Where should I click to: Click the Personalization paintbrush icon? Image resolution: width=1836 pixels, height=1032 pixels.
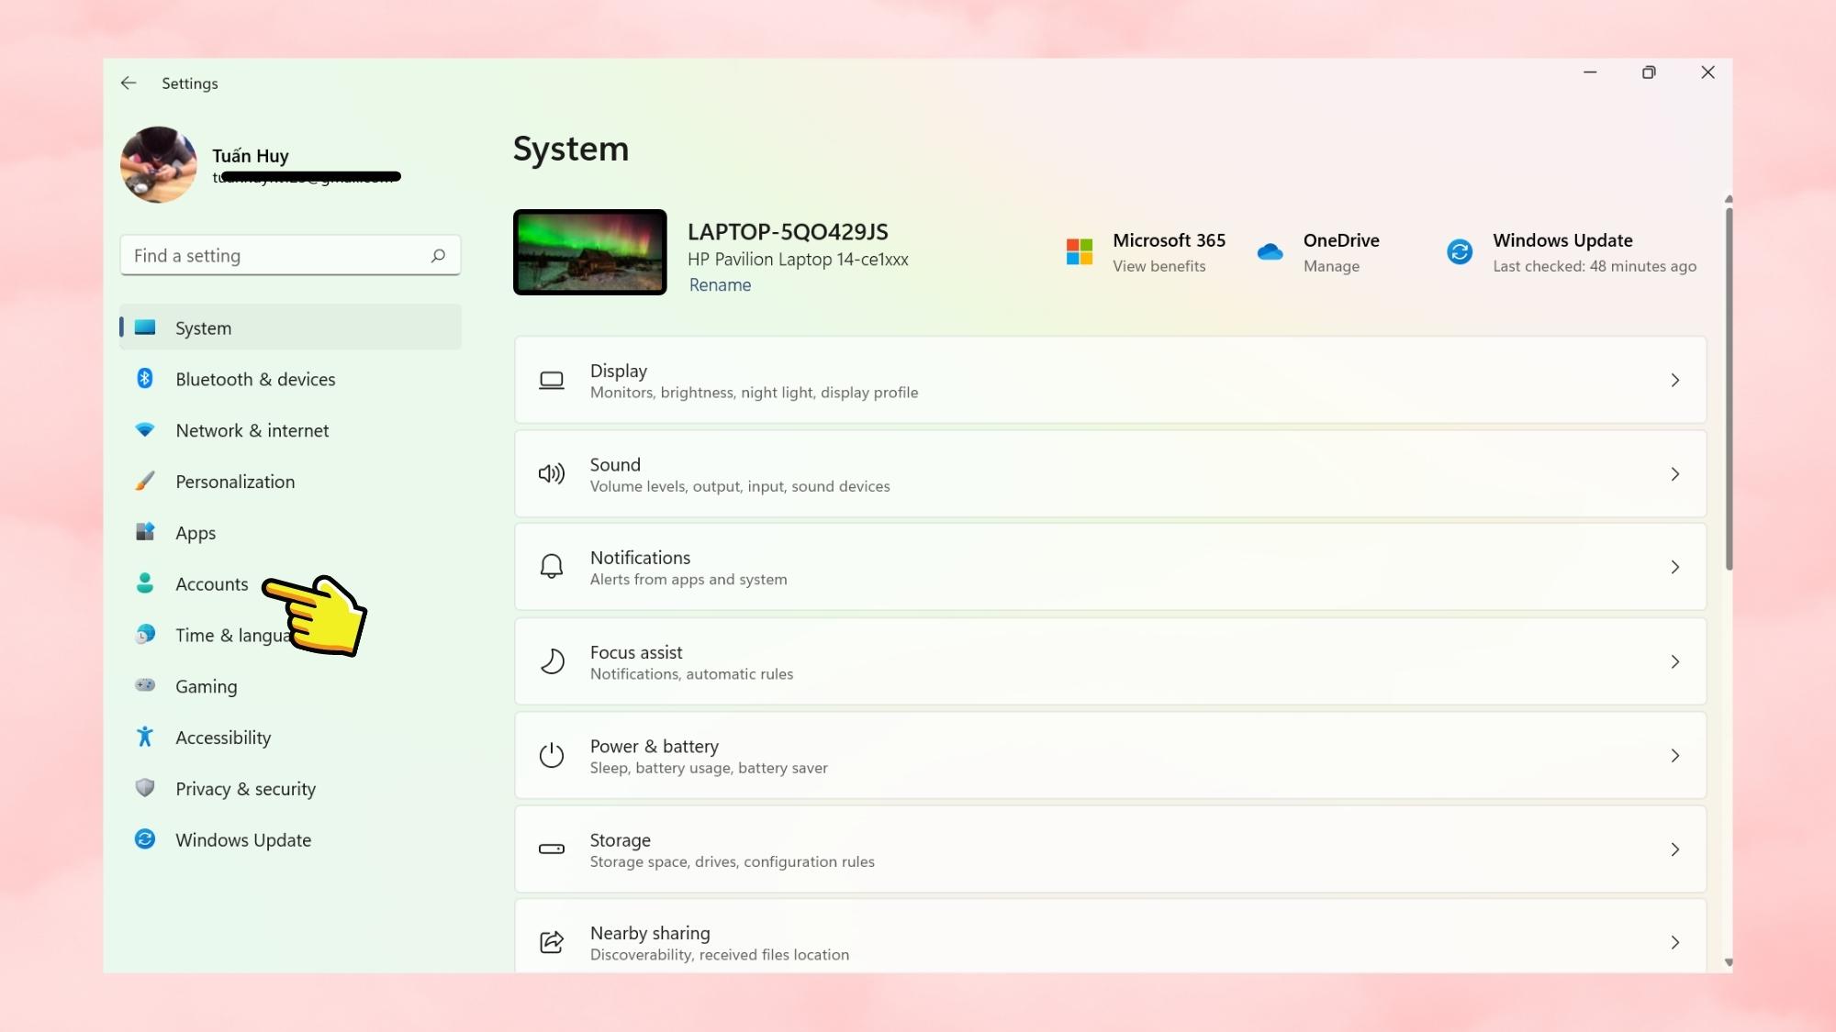tap(145, 482)
